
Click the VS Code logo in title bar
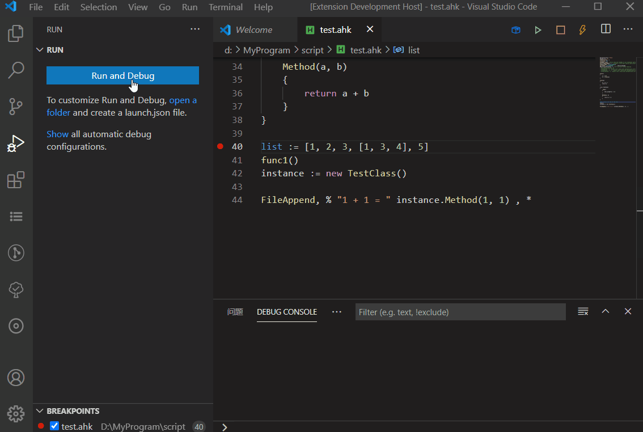(11, 7)
